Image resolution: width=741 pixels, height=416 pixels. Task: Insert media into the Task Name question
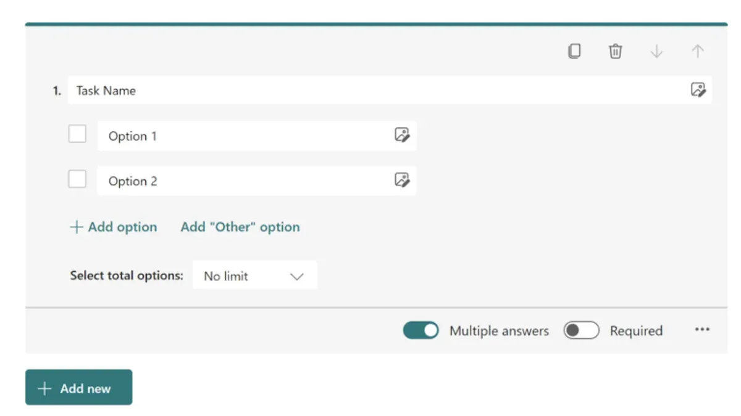[698, 90]
